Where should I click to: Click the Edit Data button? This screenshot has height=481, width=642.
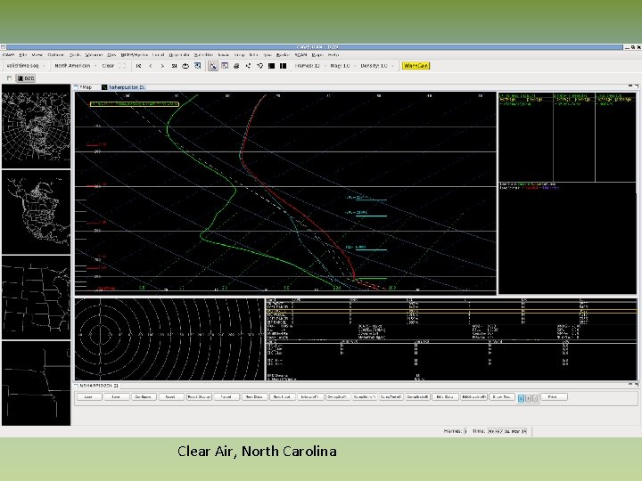point(446,397)
